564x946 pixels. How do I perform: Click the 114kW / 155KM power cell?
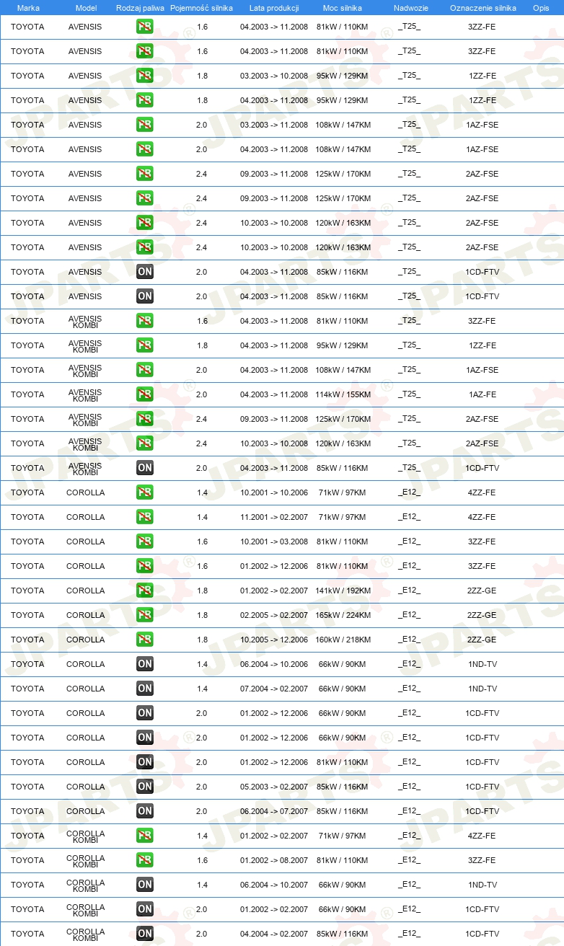[343, 394]
